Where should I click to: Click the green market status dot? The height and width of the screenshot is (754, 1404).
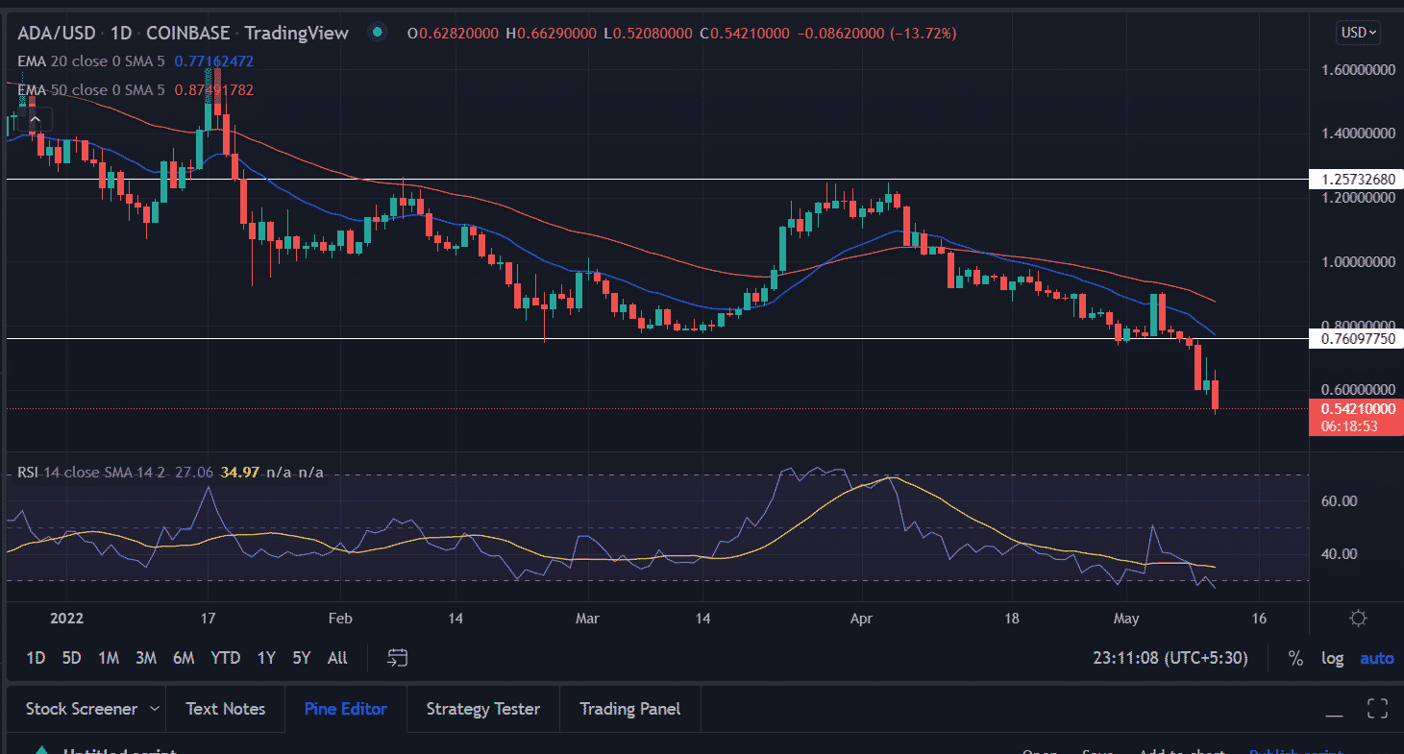click(378, 33)
